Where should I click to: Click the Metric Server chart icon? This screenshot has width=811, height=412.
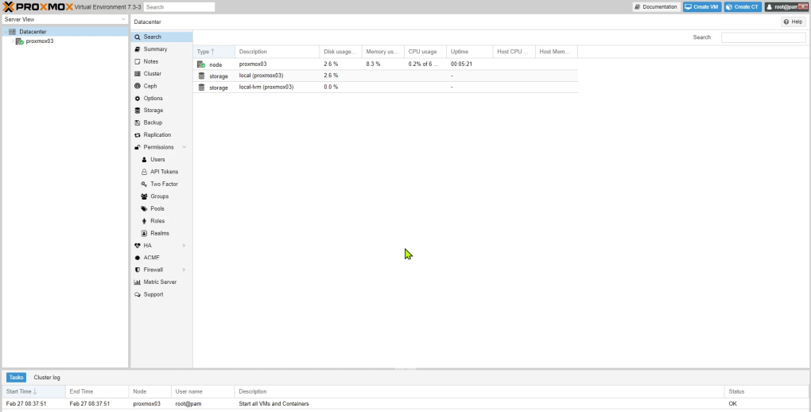[x=137, y=282]
